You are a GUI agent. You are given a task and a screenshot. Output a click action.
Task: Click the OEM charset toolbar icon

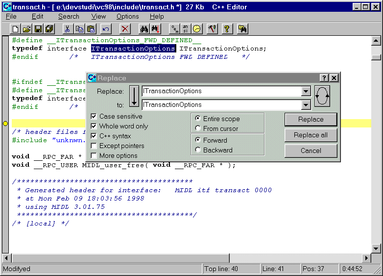174,29
